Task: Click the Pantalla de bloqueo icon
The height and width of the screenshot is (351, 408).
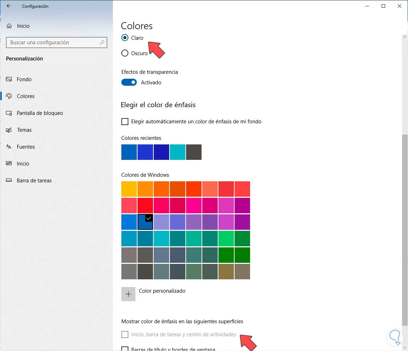Action: click(x=9, y=113)
